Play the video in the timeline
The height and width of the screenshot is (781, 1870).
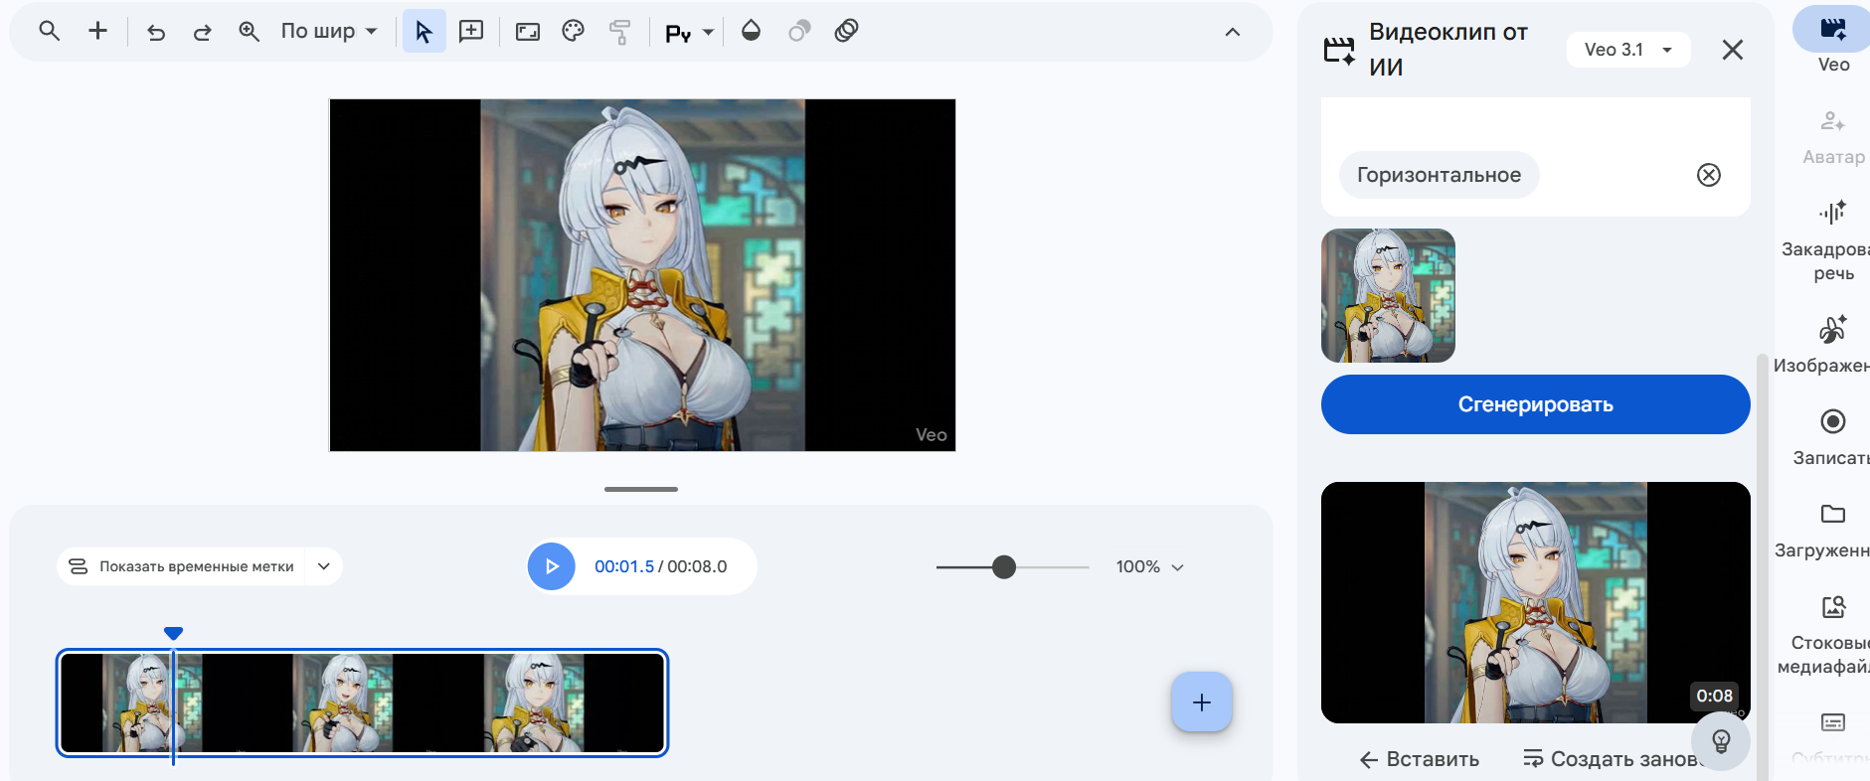tap(552, 566)
